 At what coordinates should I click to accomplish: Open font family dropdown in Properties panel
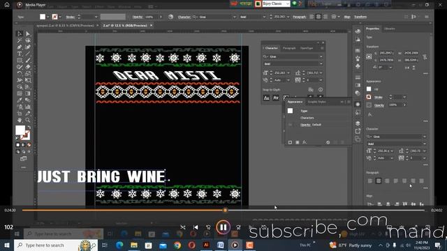tap(425, 137)
